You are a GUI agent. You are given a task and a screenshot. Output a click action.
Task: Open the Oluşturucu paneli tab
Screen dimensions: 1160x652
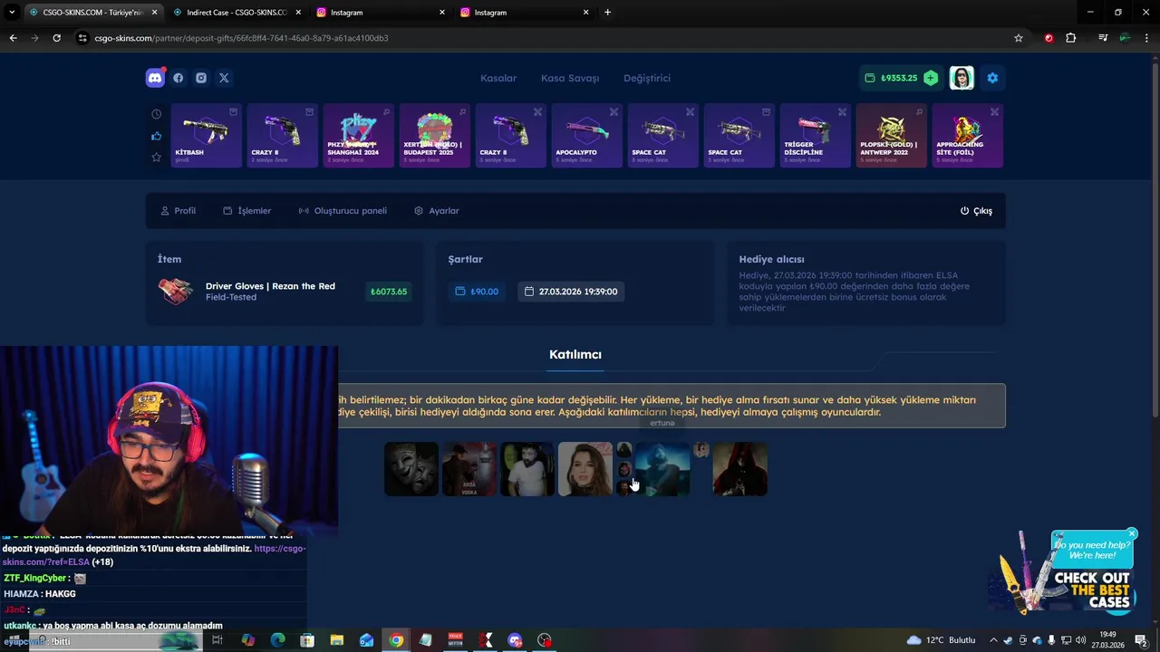pyautogui.click(x=343, y=211)
